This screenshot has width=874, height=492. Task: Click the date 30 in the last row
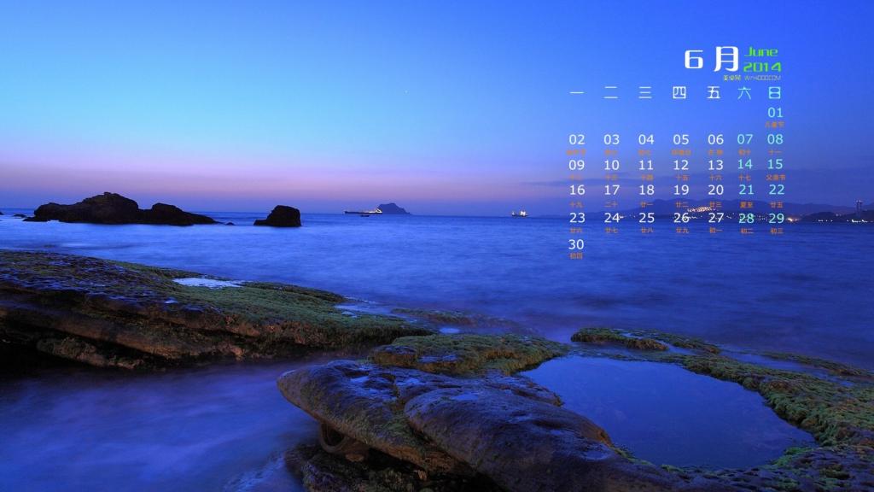click(x=577, y=243)
